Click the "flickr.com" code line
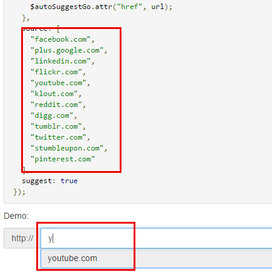This screenshot has height=272, width=272. tap(58, 72)
